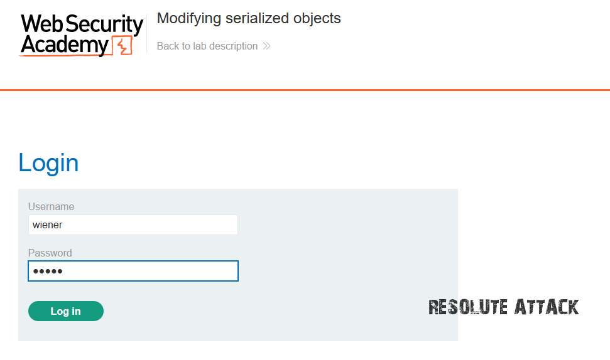Click the double chevron after lab description
Screen dimensions: 610x360
pyautogui.click(x=266, y=46)
